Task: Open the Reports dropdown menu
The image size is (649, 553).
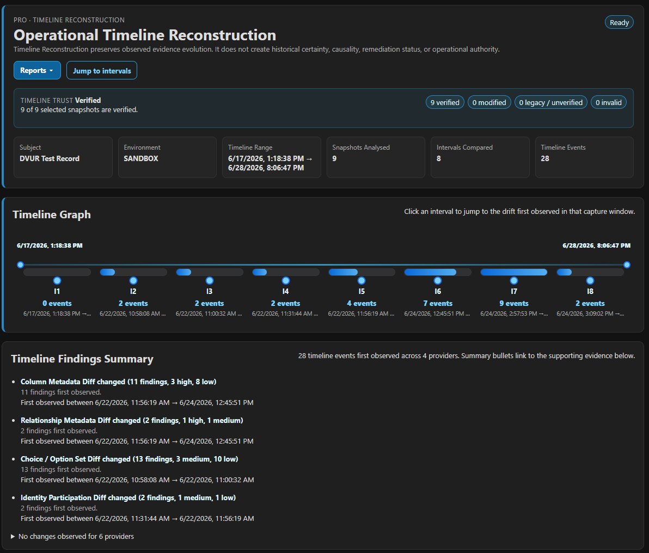Action: tap(37, 70)
